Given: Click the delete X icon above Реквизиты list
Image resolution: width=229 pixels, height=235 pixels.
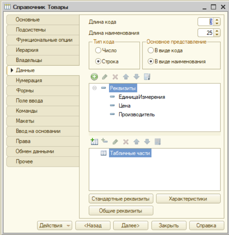Looking at the screenshot, I should click(x=115, y=77).
